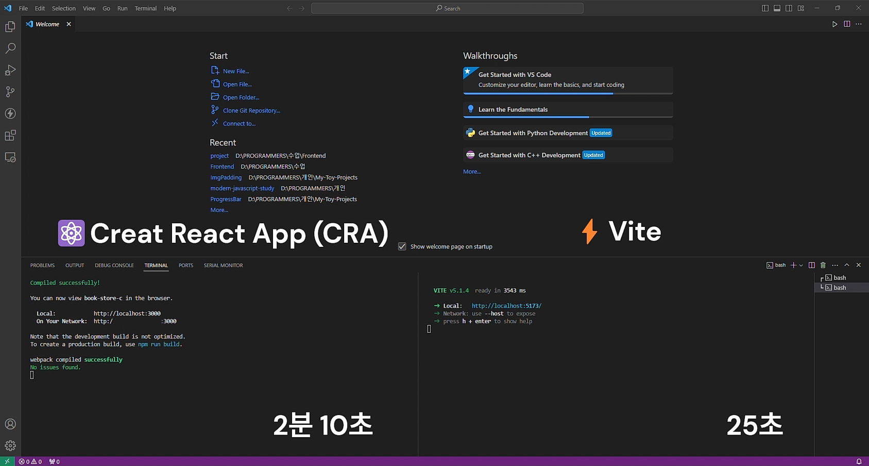Open recent modern-javascript-study folder
Viewport: 869px width, 466px height.
(x=242, y=188)
